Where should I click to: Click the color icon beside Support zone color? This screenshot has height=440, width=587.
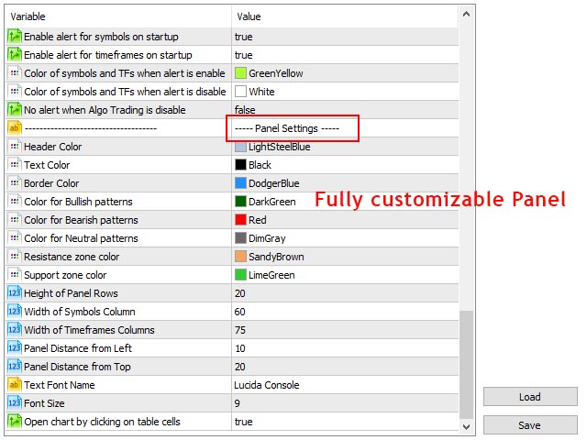pyautogui.click(x=14, y=275)
